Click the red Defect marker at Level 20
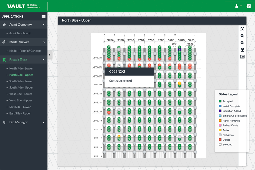 109,112
